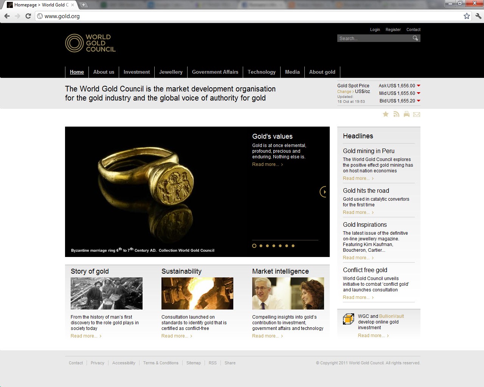Bookmark page with Chrome star icon
This screenshot has height=387, width=484.
(x=467, y=16)
